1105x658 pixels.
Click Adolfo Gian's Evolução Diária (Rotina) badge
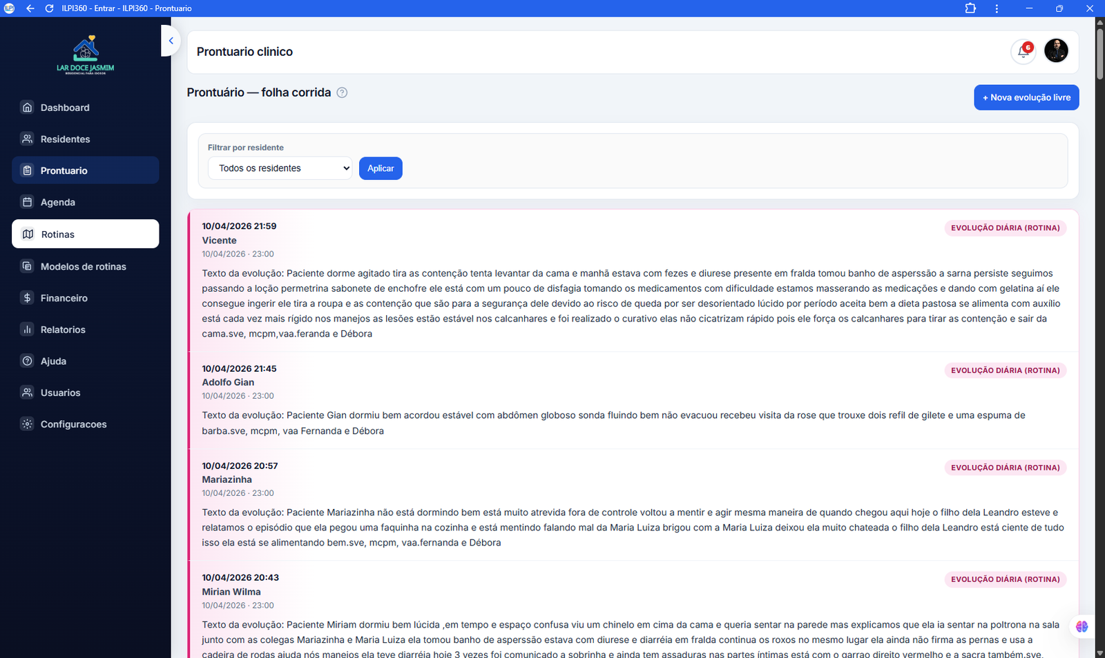(1005, 370)
